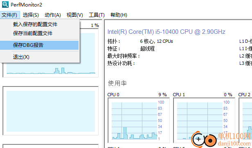The width and height of the screenshot is (252, 148).
Task: Click the CPU 2 label
Action: 244,95
